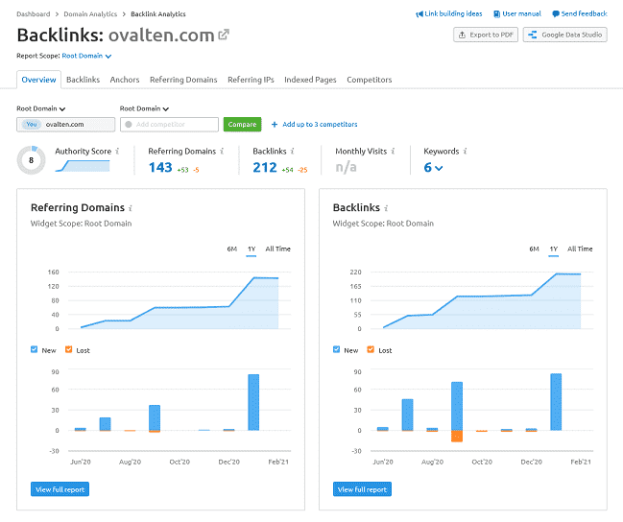This screenshot has height=522, width=623.
Task: Click the Backlinks count 212
Action: pos(265,168)
